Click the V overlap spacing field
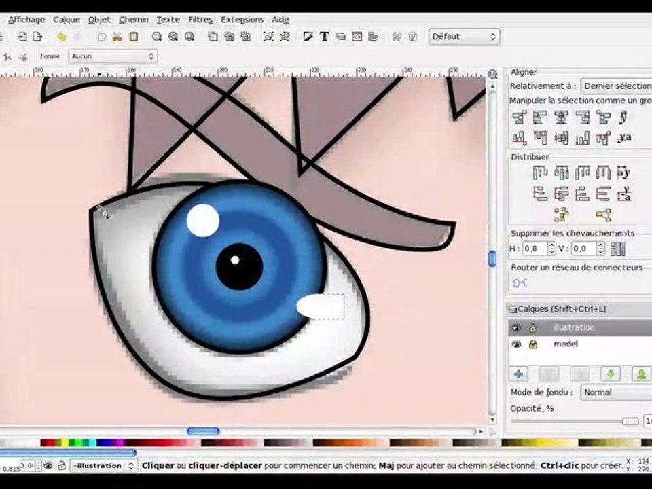 point(584,249)
